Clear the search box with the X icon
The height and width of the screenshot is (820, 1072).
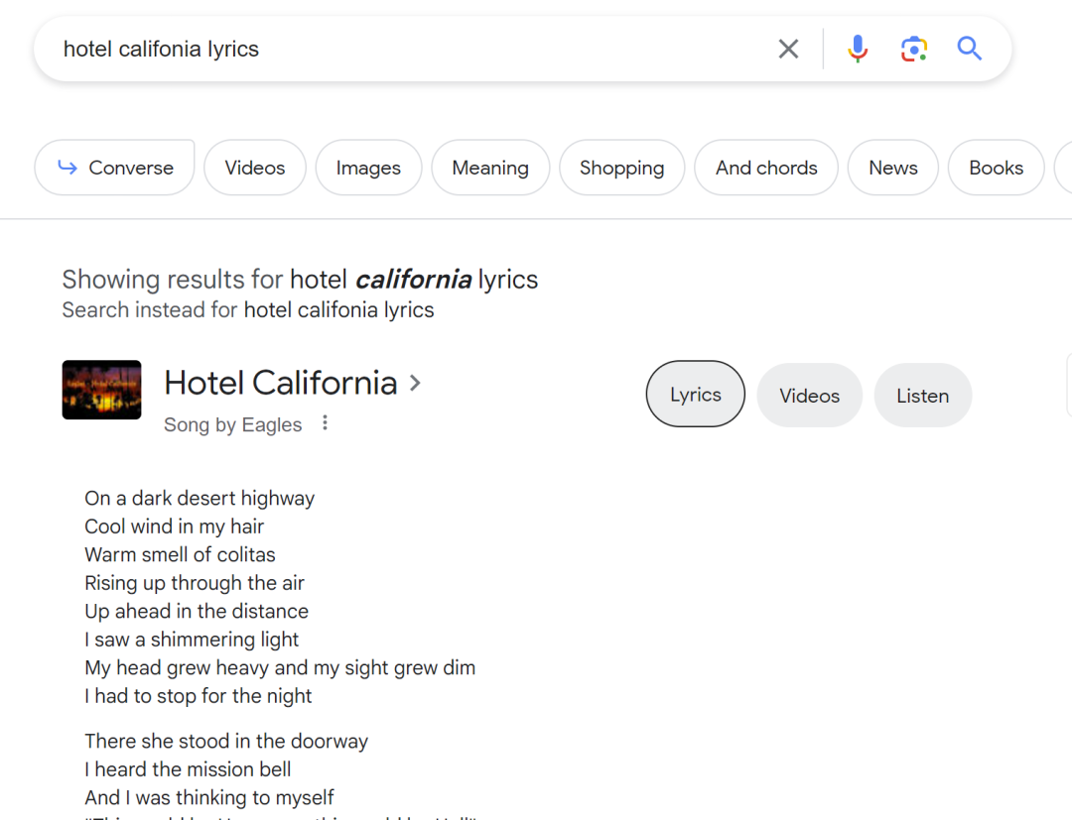click(788, 49)
